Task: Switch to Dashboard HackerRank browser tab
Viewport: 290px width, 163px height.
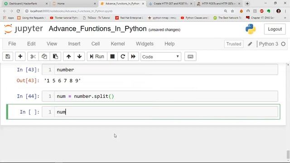Action: [x=26, y=4]
